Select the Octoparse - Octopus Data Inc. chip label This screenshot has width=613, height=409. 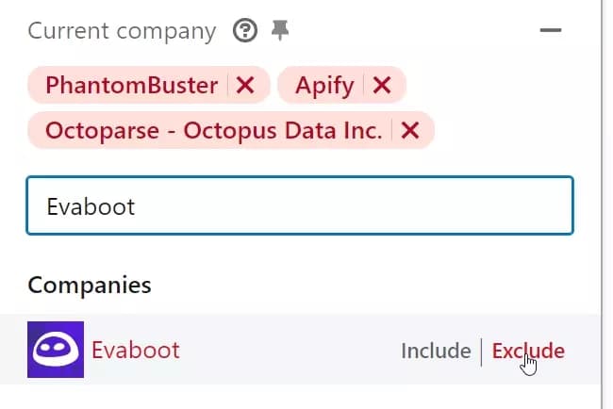[213, 130]
